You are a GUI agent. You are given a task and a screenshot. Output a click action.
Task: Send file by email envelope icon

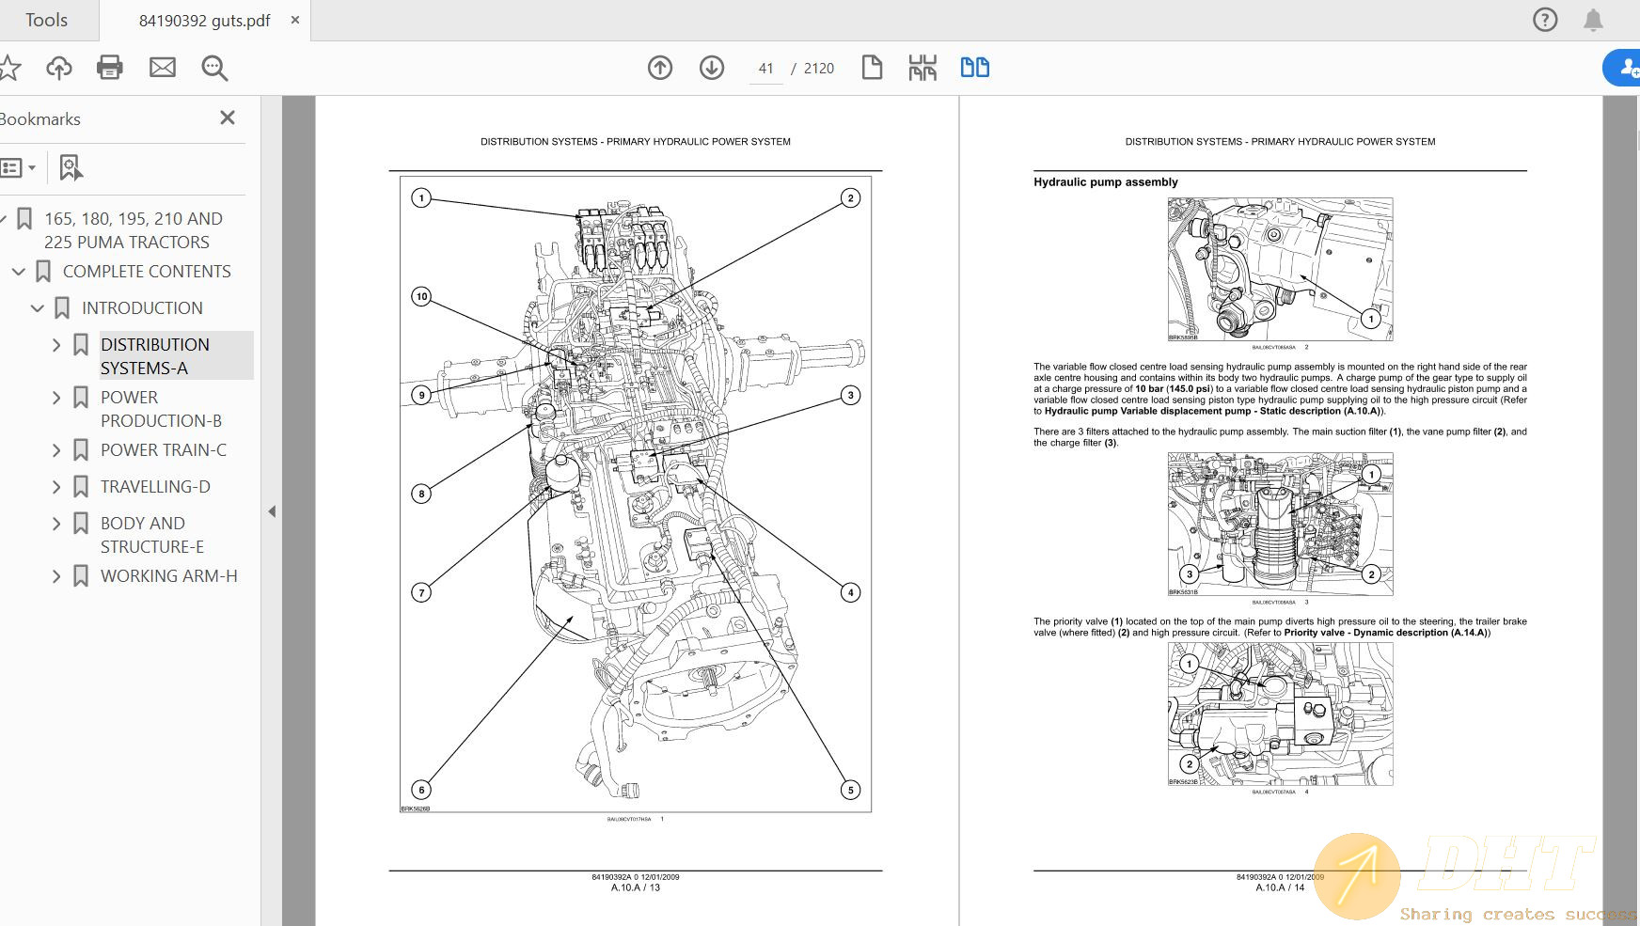point(163,68)
